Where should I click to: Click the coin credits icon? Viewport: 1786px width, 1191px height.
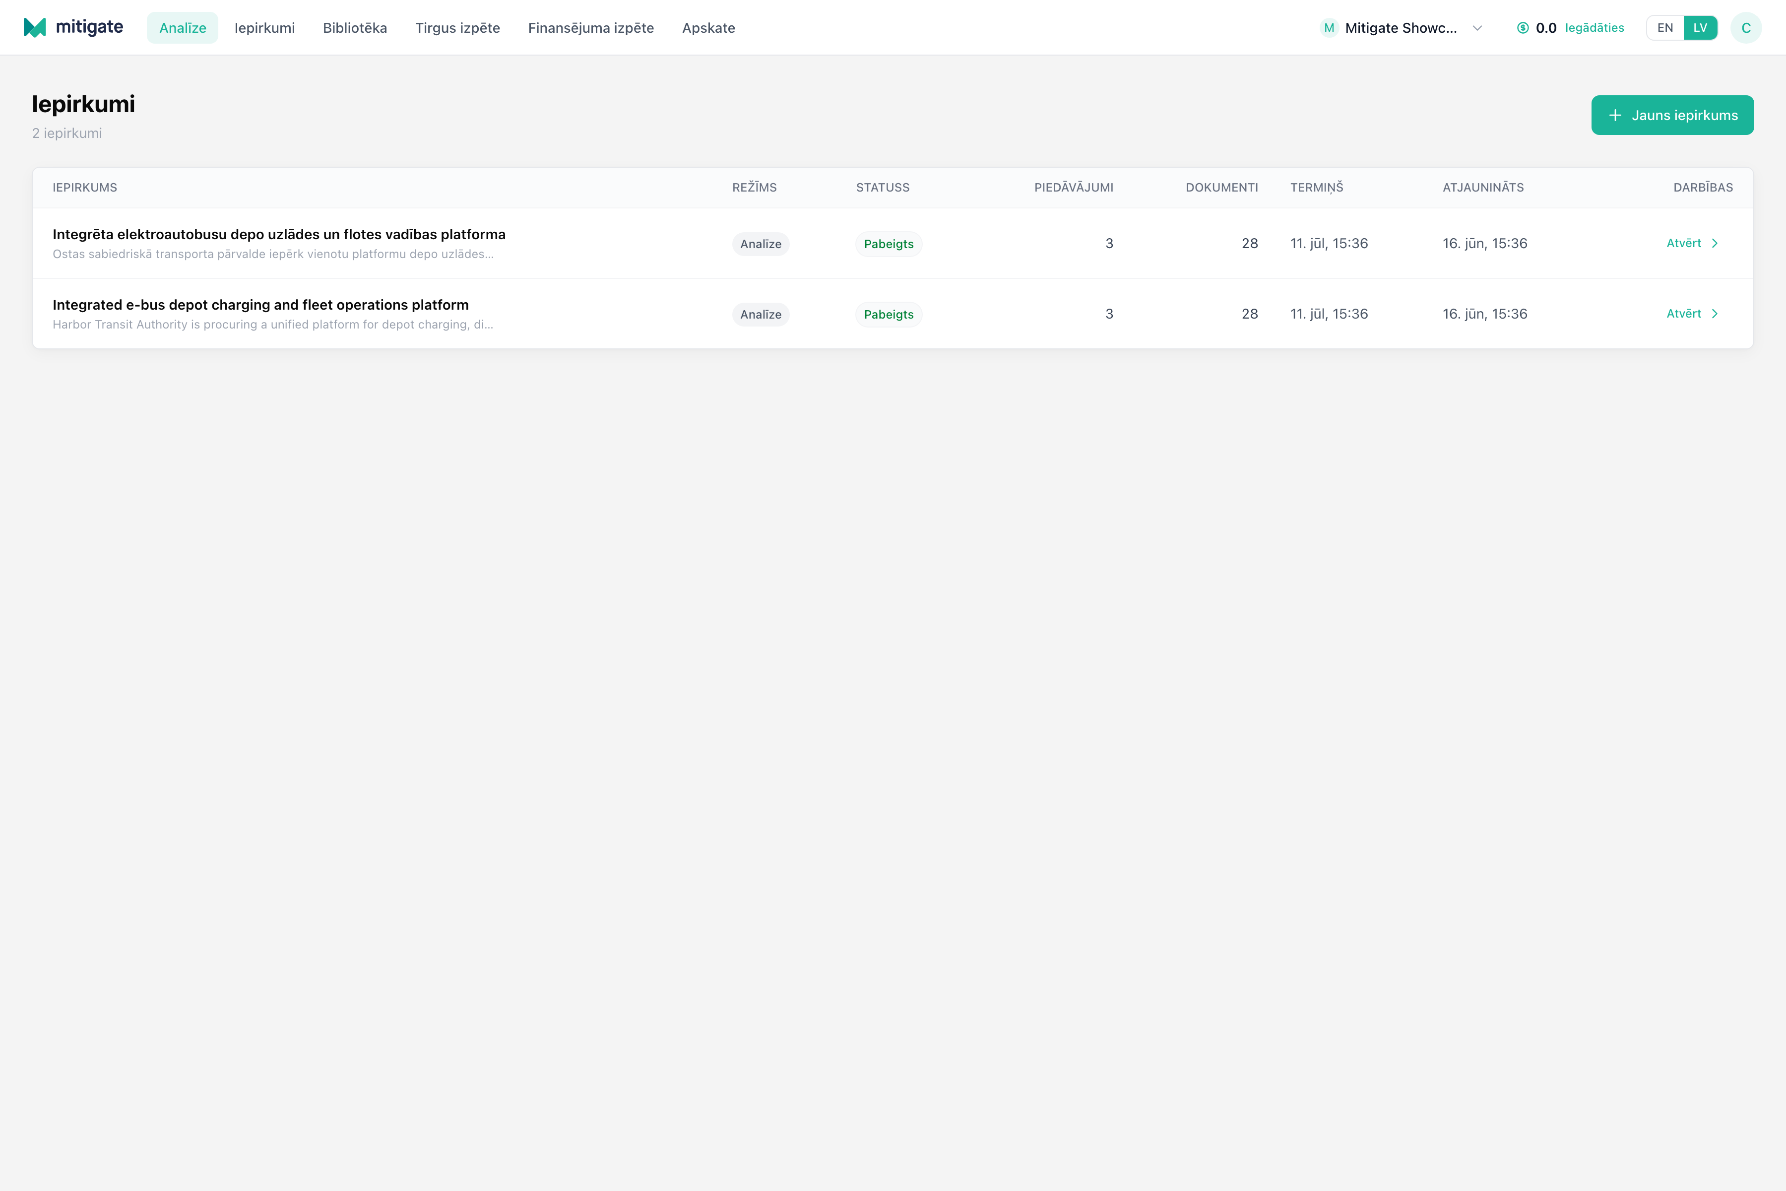(x=1523, y=28)
